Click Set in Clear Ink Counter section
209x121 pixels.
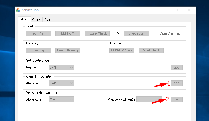pos(177,83)
